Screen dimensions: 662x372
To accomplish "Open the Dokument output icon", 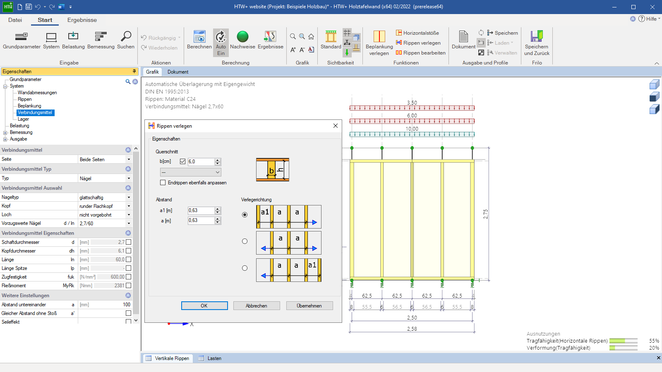I will pos(463,40).
